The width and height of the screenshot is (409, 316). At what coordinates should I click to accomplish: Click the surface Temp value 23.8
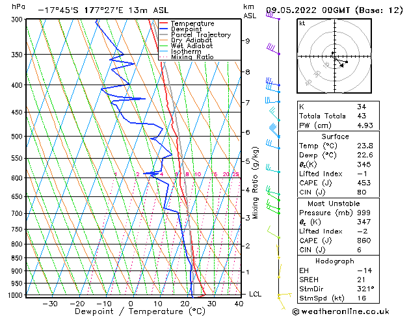pyautogui.click(x=365, y=146)
